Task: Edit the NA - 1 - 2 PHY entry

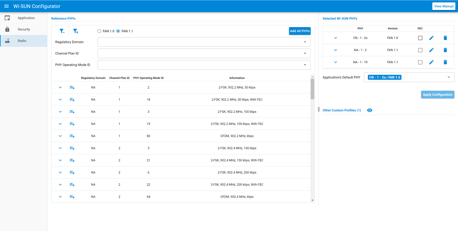Action: (431, 50)
